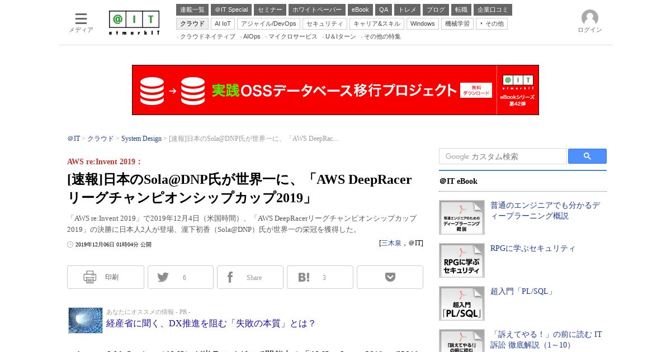Open the 超入門 PL/SQL eBook thumbnail
Screen dimensions: 671x352
462,303
